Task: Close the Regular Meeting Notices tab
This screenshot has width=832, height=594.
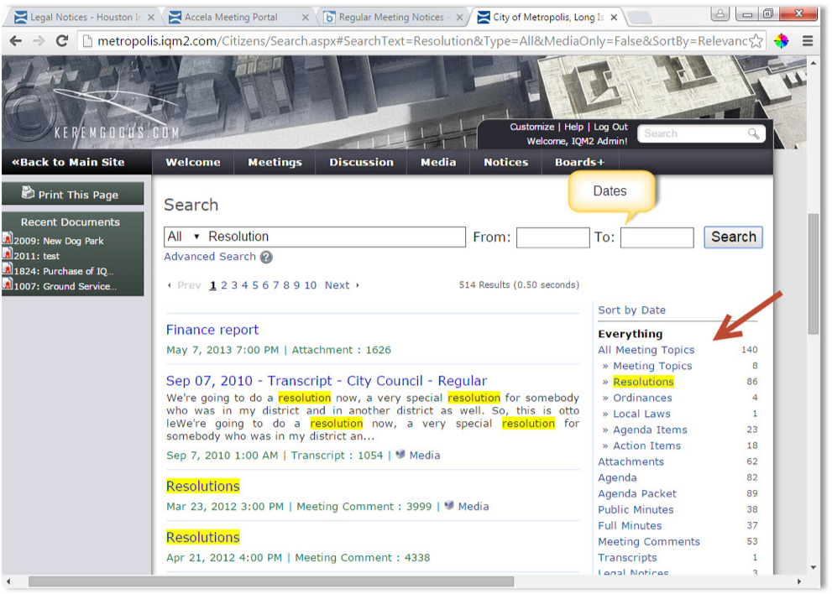Action: [459, 18]
